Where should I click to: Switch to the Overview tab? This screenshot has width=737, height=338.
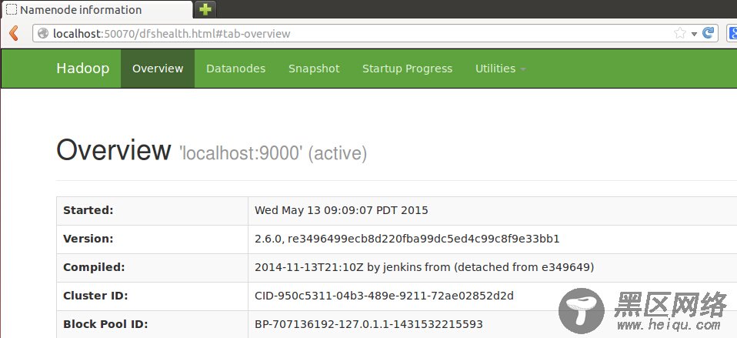pos(158,69)
